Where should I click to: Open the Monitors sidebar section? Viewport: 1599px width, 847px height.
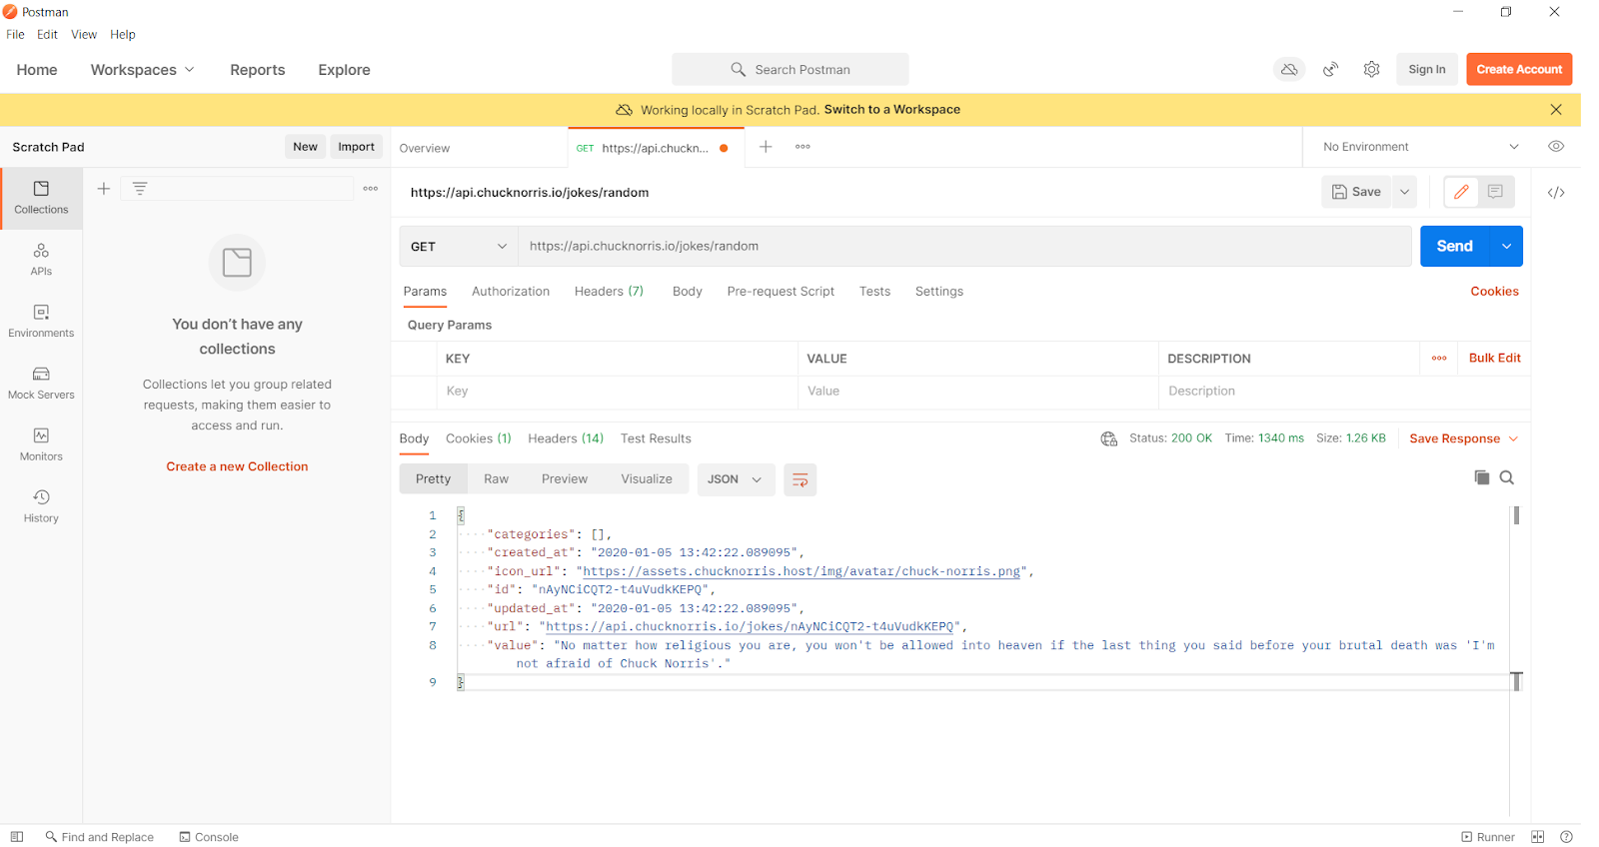coord(41,444)
